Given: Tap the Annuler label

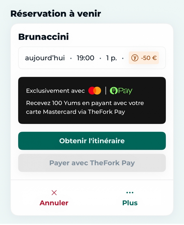Looking at the screenshot, I should pyautogui.click(x=54, y=203).
